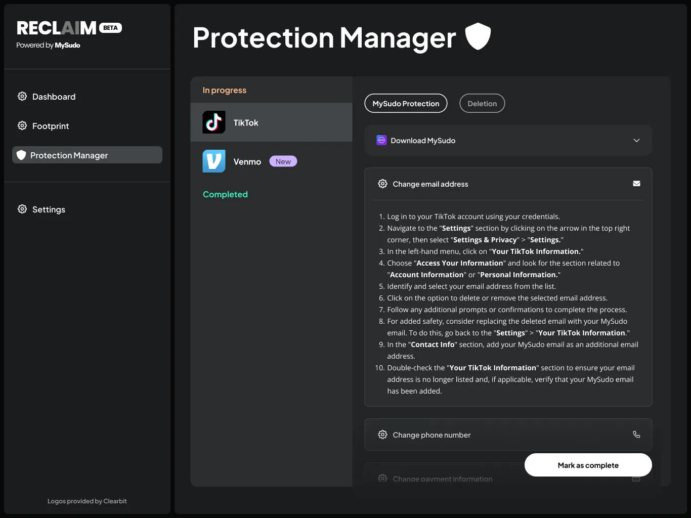Click the Logos provided by Clearbit link
The height and width of the screenshot is (518, 691).
tap(87, 501)
